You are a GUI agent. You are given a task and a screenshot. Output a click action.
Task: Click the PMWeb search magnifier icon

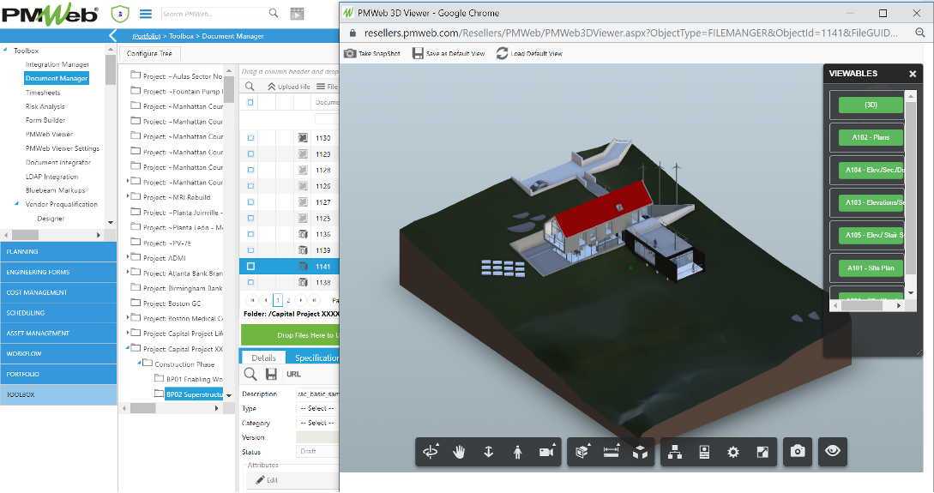tap(274, 13)
